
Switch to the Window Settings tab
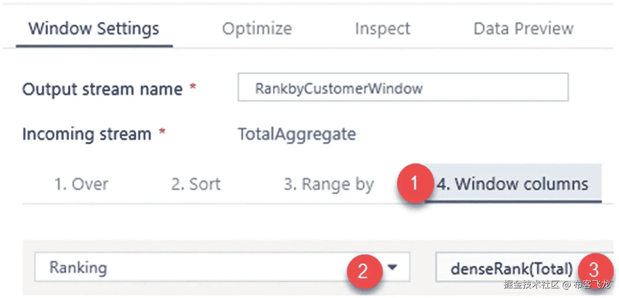click(94, 29)
